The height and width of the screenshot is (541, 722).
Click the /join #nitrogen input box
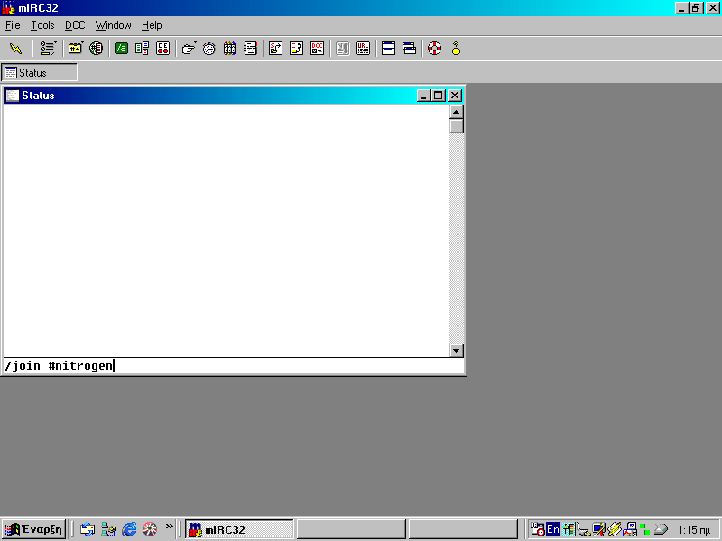[233, 366]
